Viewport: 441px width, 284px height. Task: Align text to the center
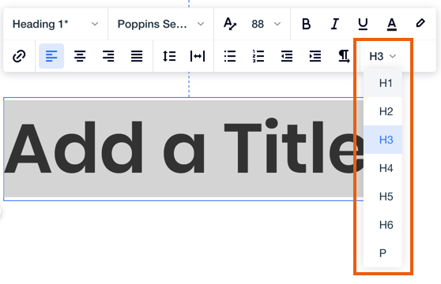click(80, 56)
